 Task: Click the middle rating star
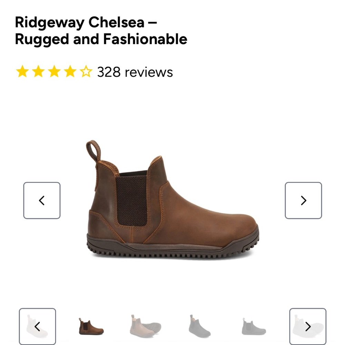(55, 72)
